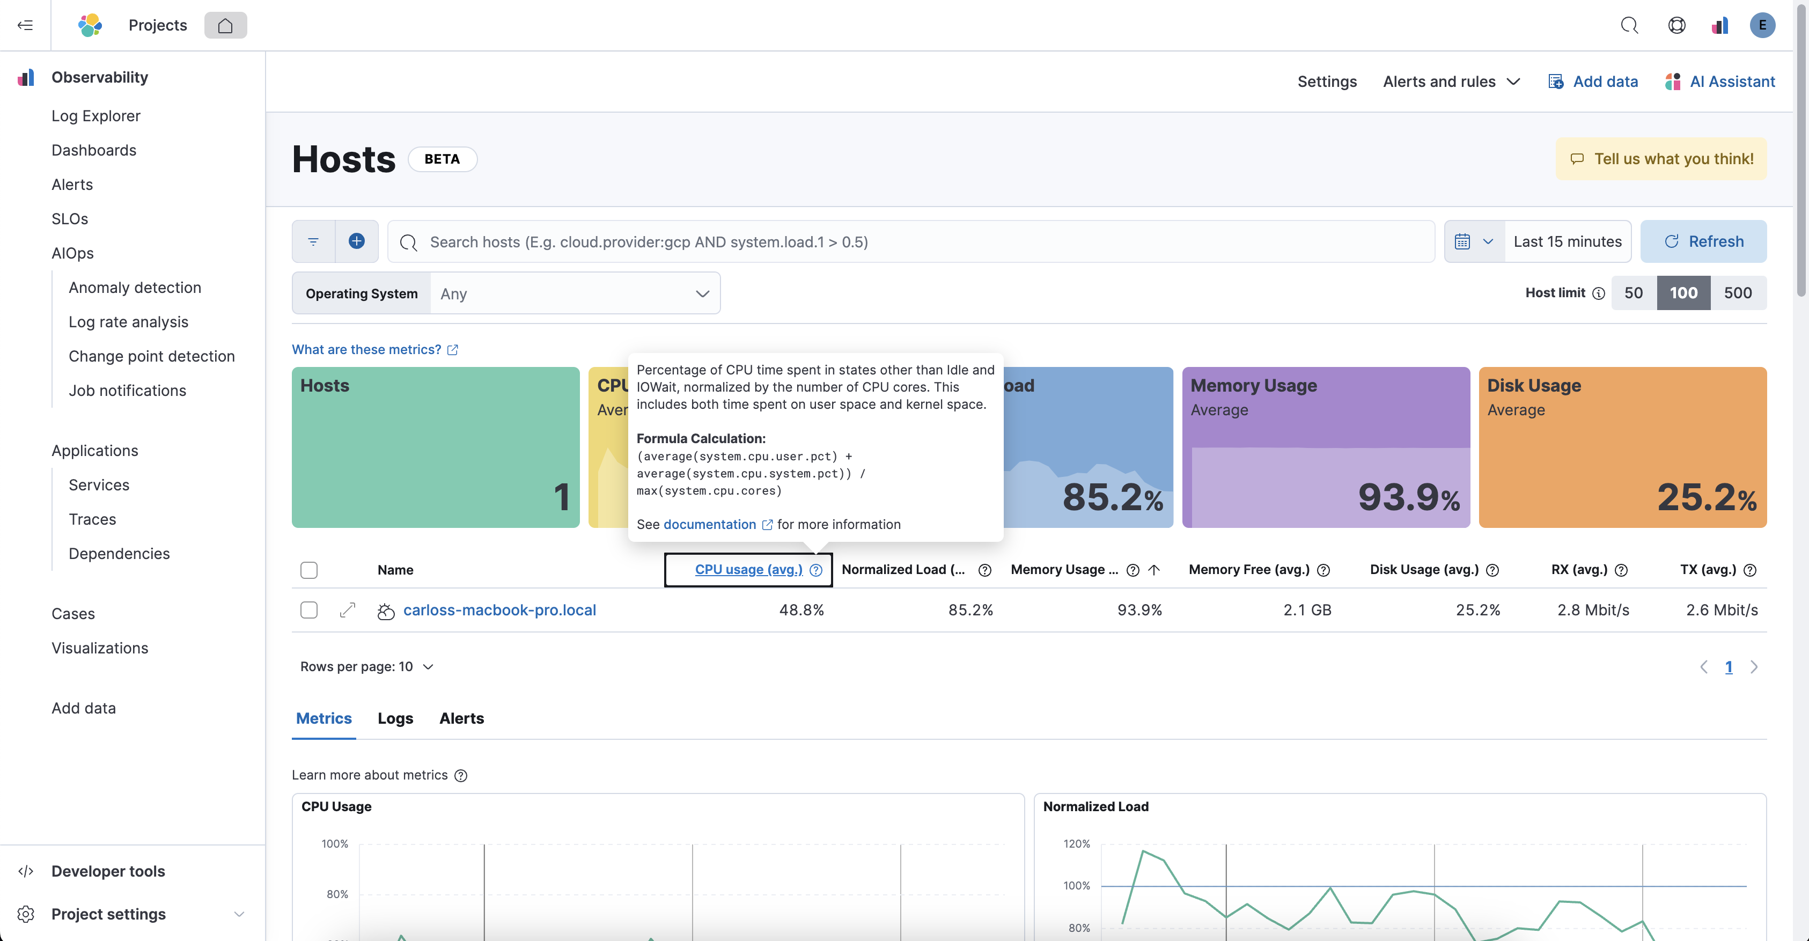Click TX (avg.) help icon
The width and height of the screenshot is (1809, 941).
point(1750,570)
